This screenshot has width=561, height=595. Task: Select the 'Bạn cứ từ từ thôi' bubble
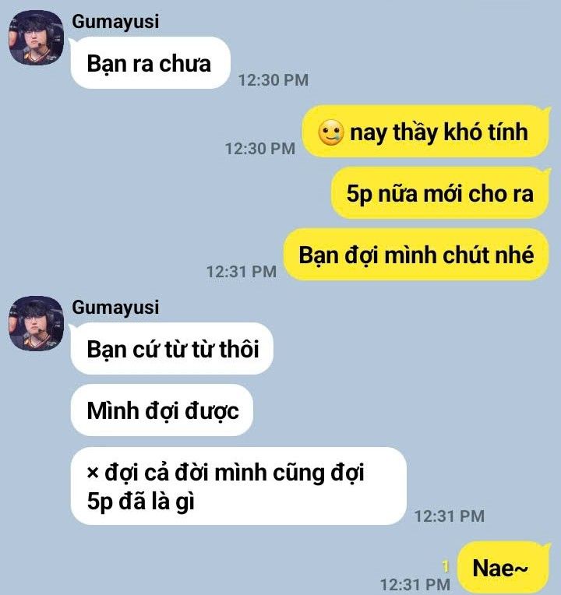click(172, 348)
